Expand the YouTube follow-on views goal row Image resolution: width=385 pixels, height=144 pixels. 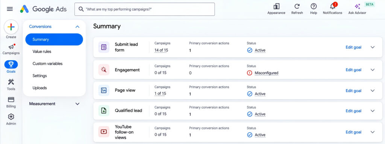pyautogui.click(x=373, y=132)
